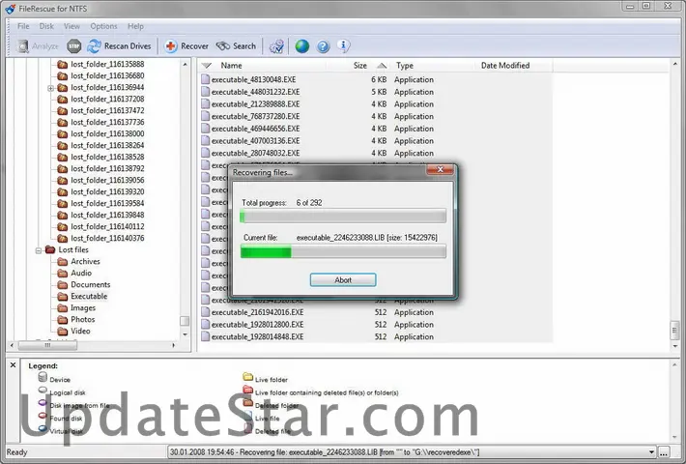The height and width of the screenshot is (464, 686).
Task: Click the Executable folder icon
Action: pyautogui.click(x=63, y=297)
